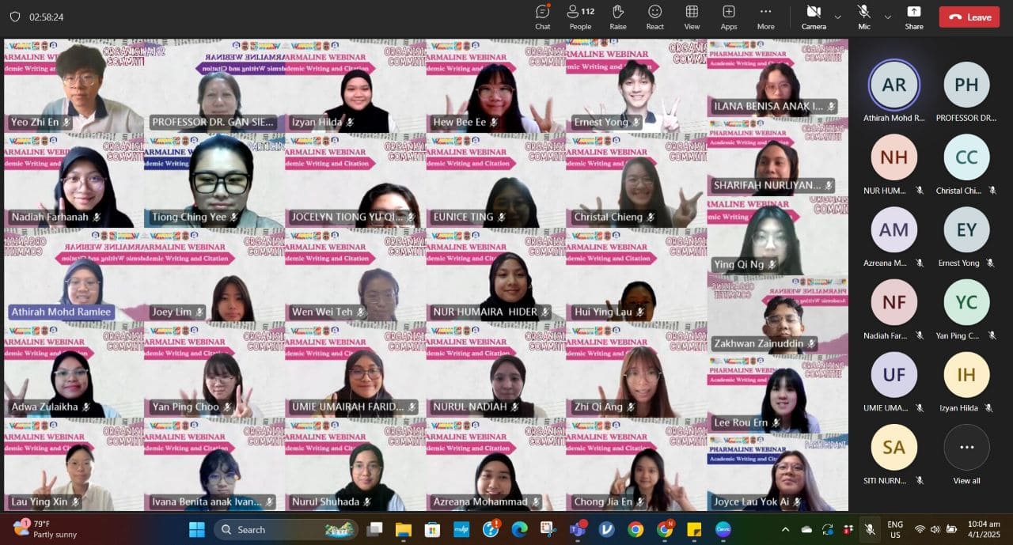Viewport: 1013px width, 545px height.
Task: Toggle the taskbar microphone mute icon
Action: point(869,529)
